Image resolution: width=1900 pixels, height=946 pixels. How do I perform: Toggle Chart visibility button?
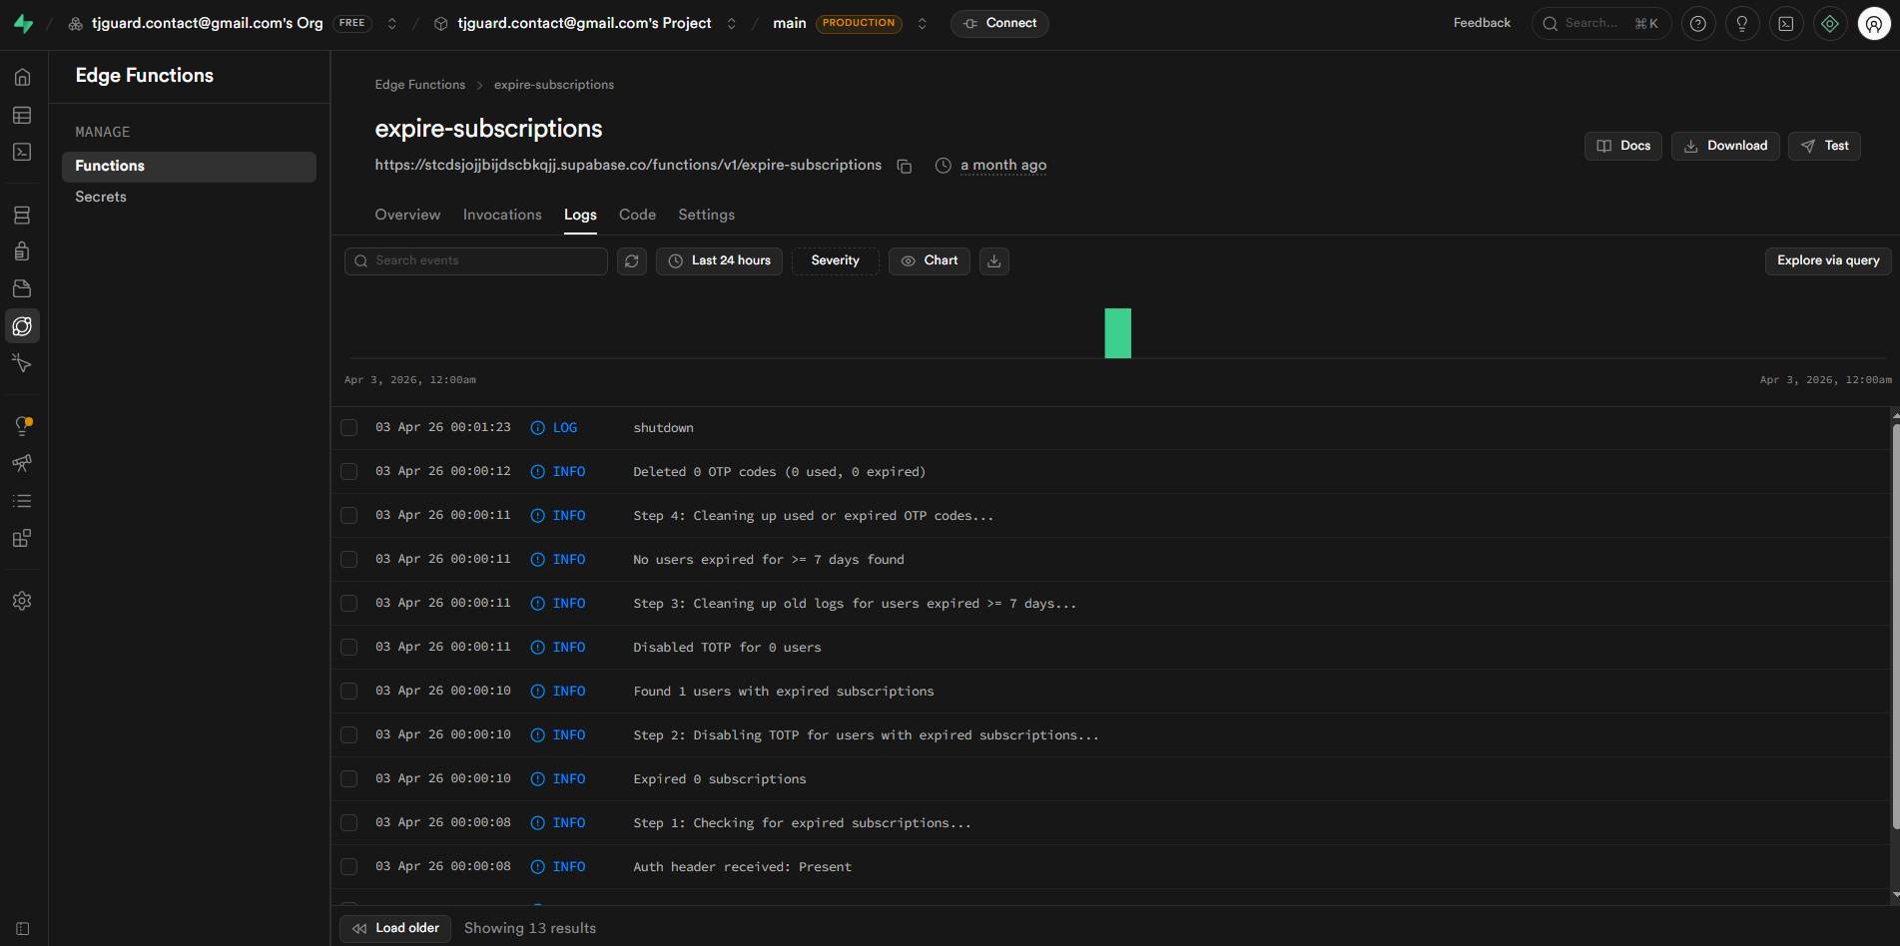(x=929, y=261)
